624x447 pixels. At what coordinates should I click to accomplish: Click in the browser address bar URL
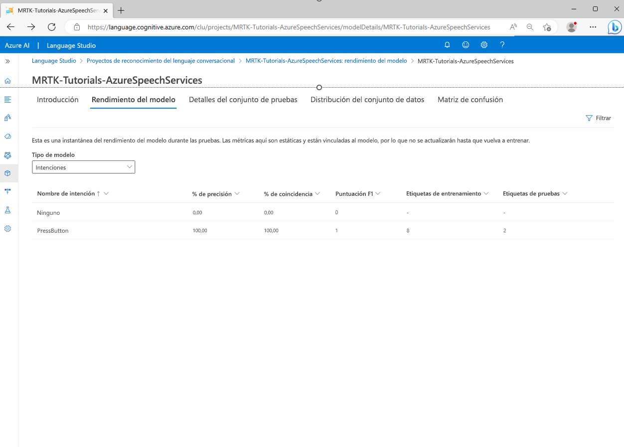coord(289,27)
